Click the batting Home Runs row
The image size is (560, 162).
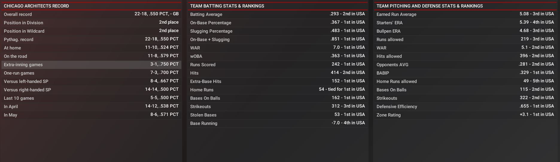(x=277, y=90)
